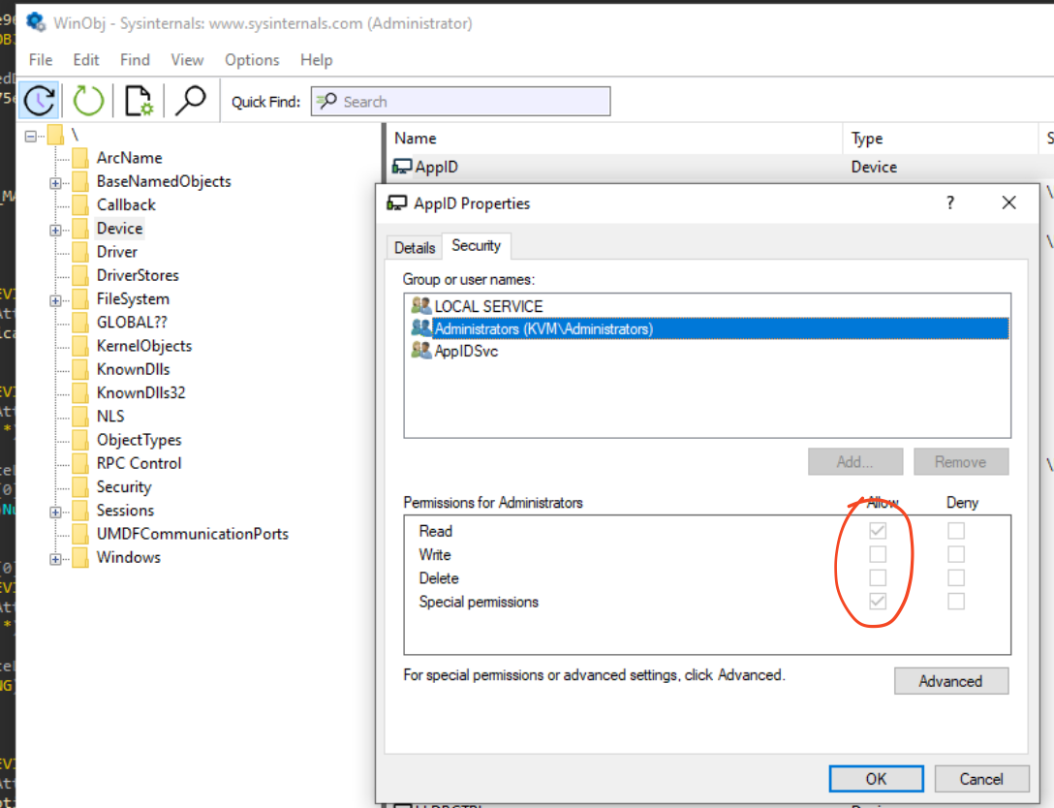Click the WinObj app icon in title bar
Screen dimensions: 1054x808
tap(36, 23)
